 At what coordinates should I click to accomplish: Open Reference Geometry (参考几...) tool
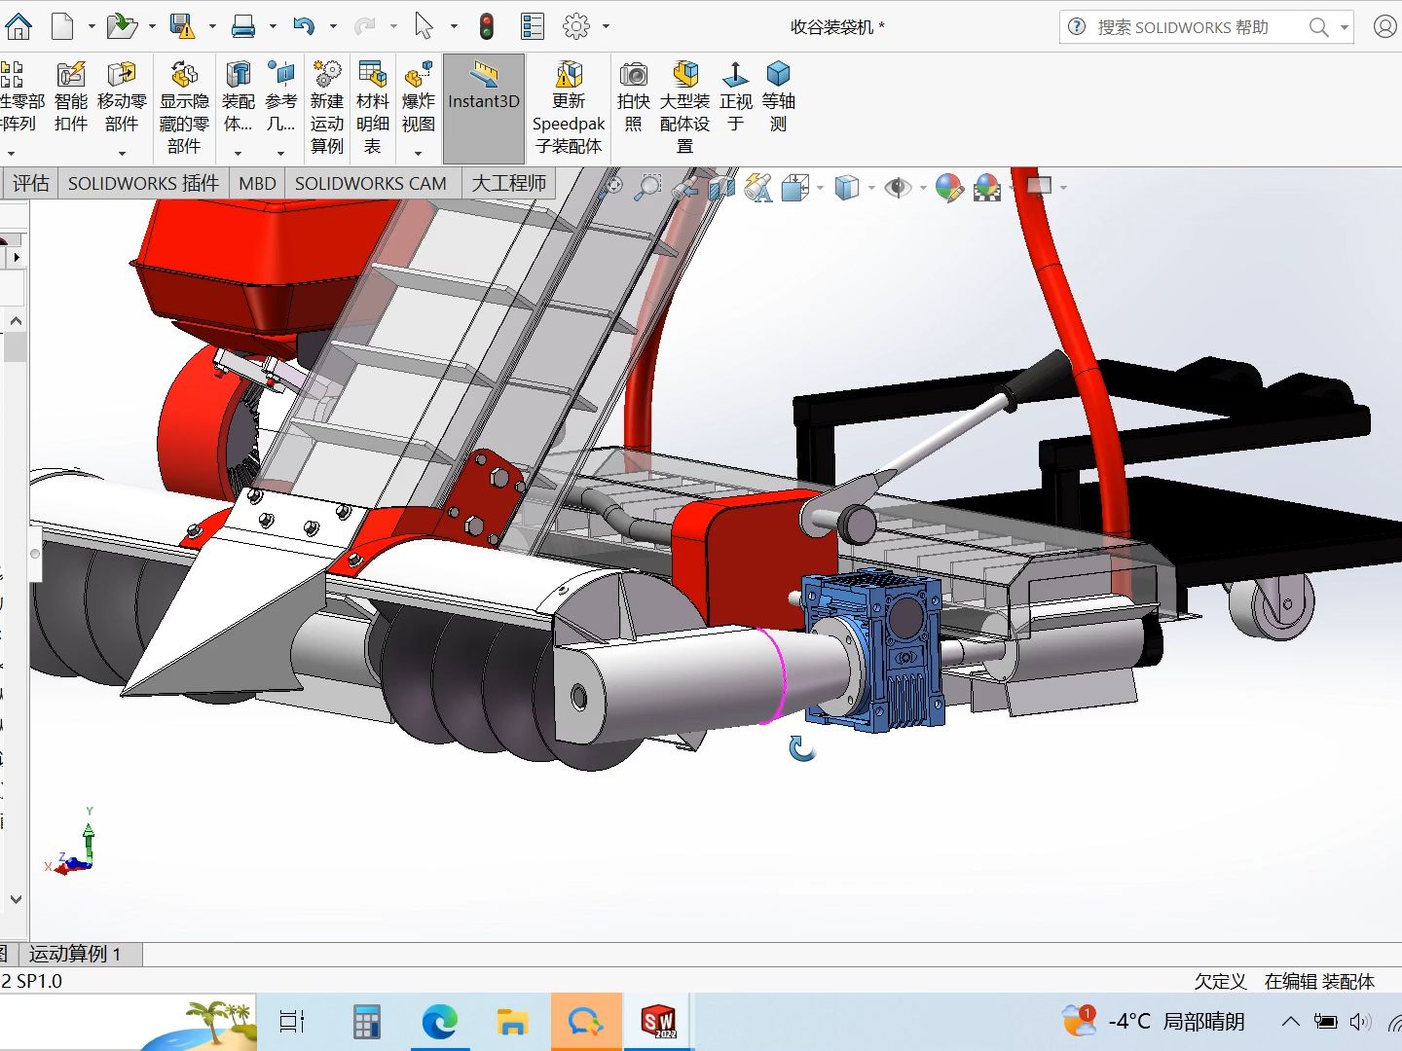pyautogui.click(x=280, y=97)
